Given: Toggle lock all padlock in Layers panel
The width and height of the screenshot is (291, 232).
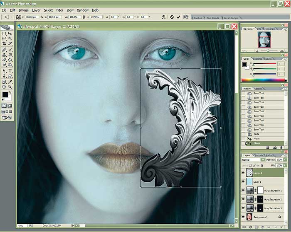Looking at the screenshot, I should coord(262,165).
